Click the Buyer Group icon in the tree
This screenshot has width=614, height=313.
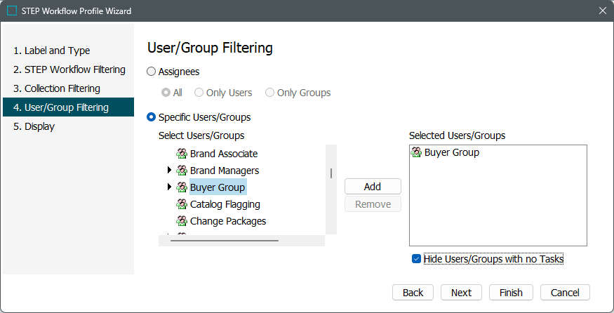click(x=181, y=187)
